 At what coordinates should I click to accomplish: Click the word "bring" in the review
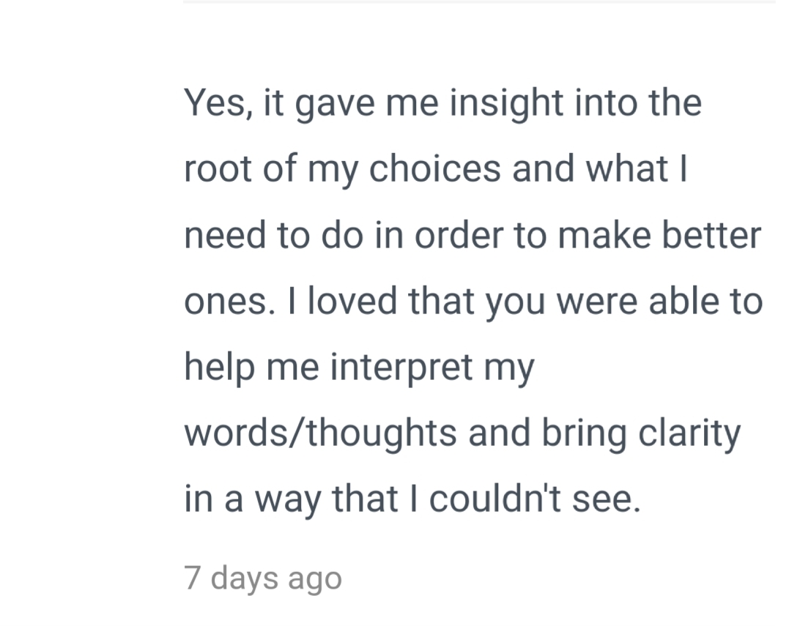[x=584, y=433]
